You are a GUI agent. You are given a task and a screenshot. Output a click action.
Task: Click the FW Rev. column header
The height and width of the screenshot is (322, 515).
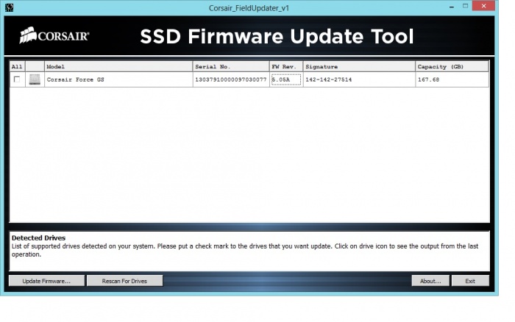[286, 67]
